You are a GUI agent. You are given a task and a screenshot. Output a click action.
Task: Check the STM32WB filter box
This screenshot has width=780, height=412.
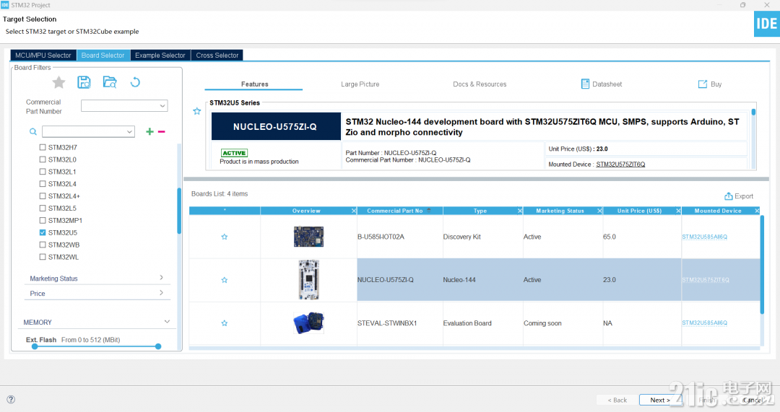point(43,245)
